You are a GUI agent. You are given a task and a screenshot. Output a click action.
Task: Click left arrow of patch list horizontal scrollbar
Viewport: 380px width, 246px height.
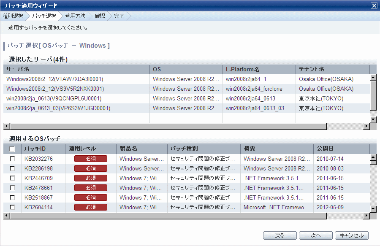(x=7, y=216)
